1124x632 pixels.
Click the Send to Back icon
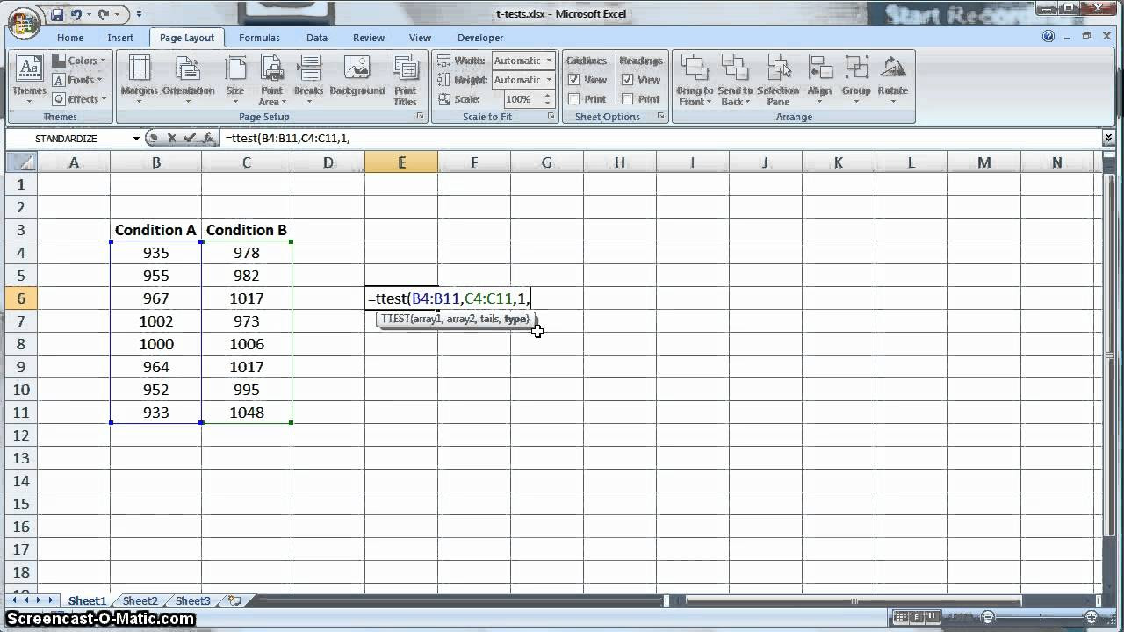click(735, 68)
